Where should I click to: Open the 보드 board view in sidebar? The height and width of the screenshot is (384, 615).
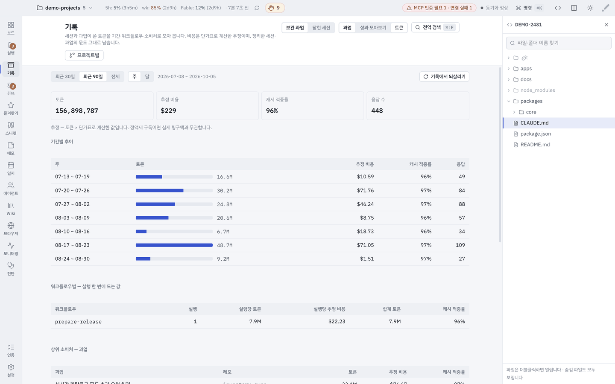pyautogui.click(x=11, y=28)
